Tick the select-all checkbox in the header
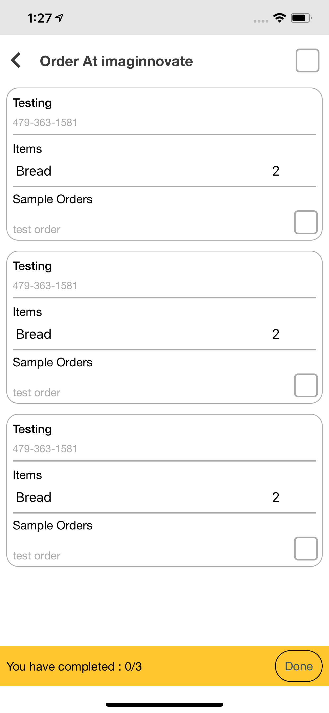The width and height of the screenshot is (329, 713). pyautogui.click(x=307, y=61)
